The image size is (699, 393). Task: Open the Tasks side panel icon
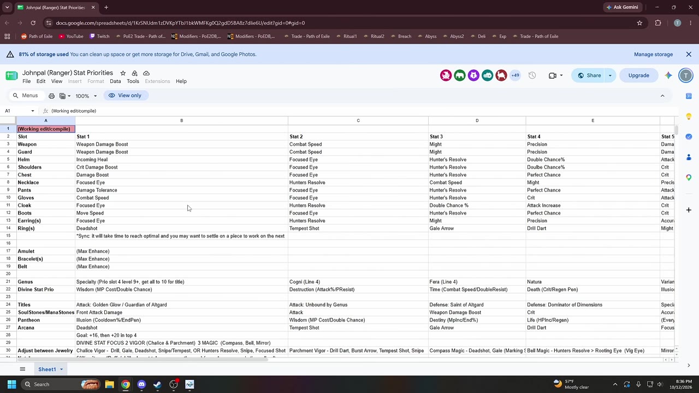click(x=689, y=136)
